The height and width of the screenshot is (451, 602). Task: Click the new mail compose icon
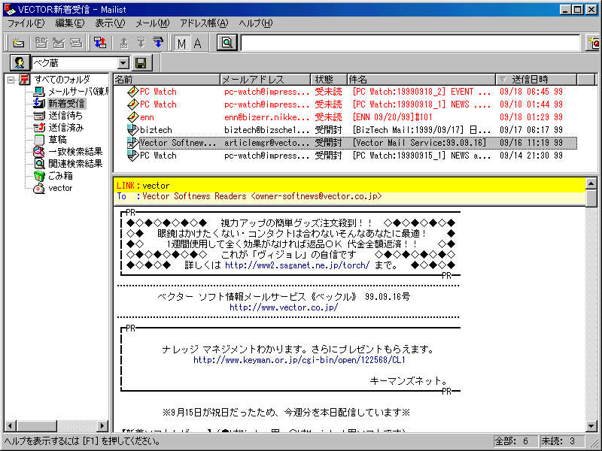17,43
